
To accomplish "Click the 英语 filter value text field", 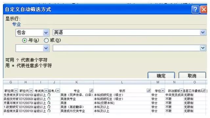I will [126, 32].
